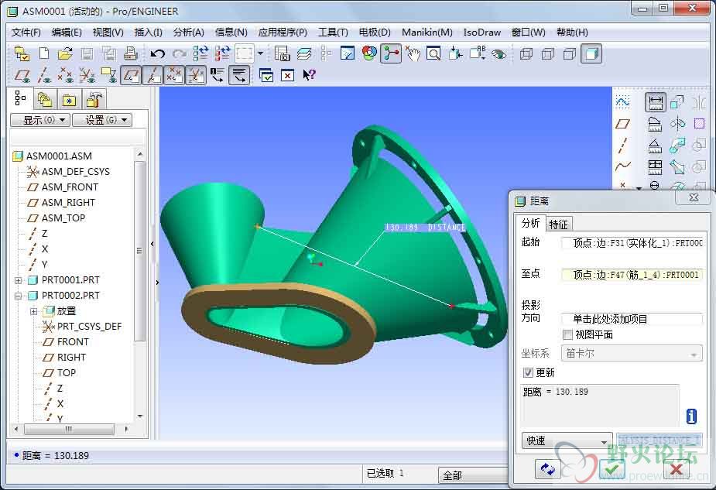Image resolution: width=716 pixels, height=490 pixels.
Task: Open the 笛卡尔 coordinate system dropdown
Action: point(632,354)
